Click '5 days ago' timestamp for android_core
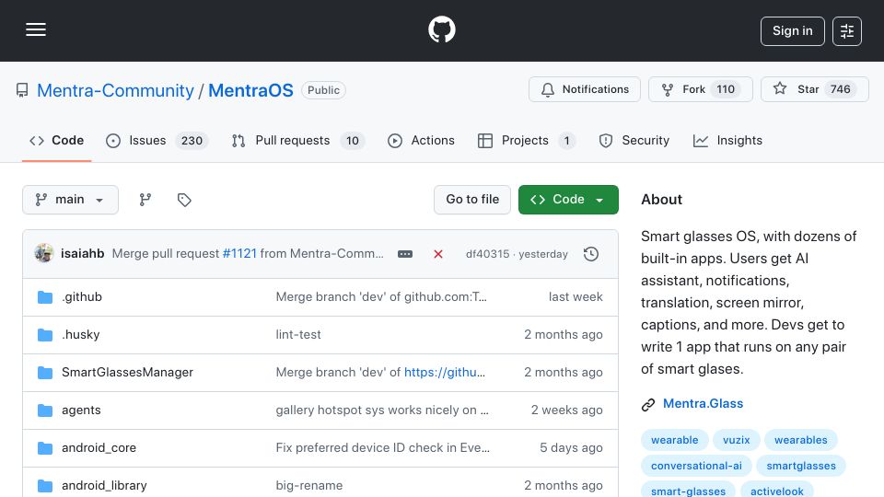Viewport: 884px width, 497px height. 571,448
